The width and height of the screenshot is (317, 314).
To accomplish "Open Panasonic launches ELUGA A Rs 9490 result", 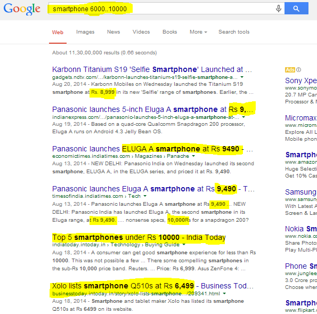I will coord(152,149).
